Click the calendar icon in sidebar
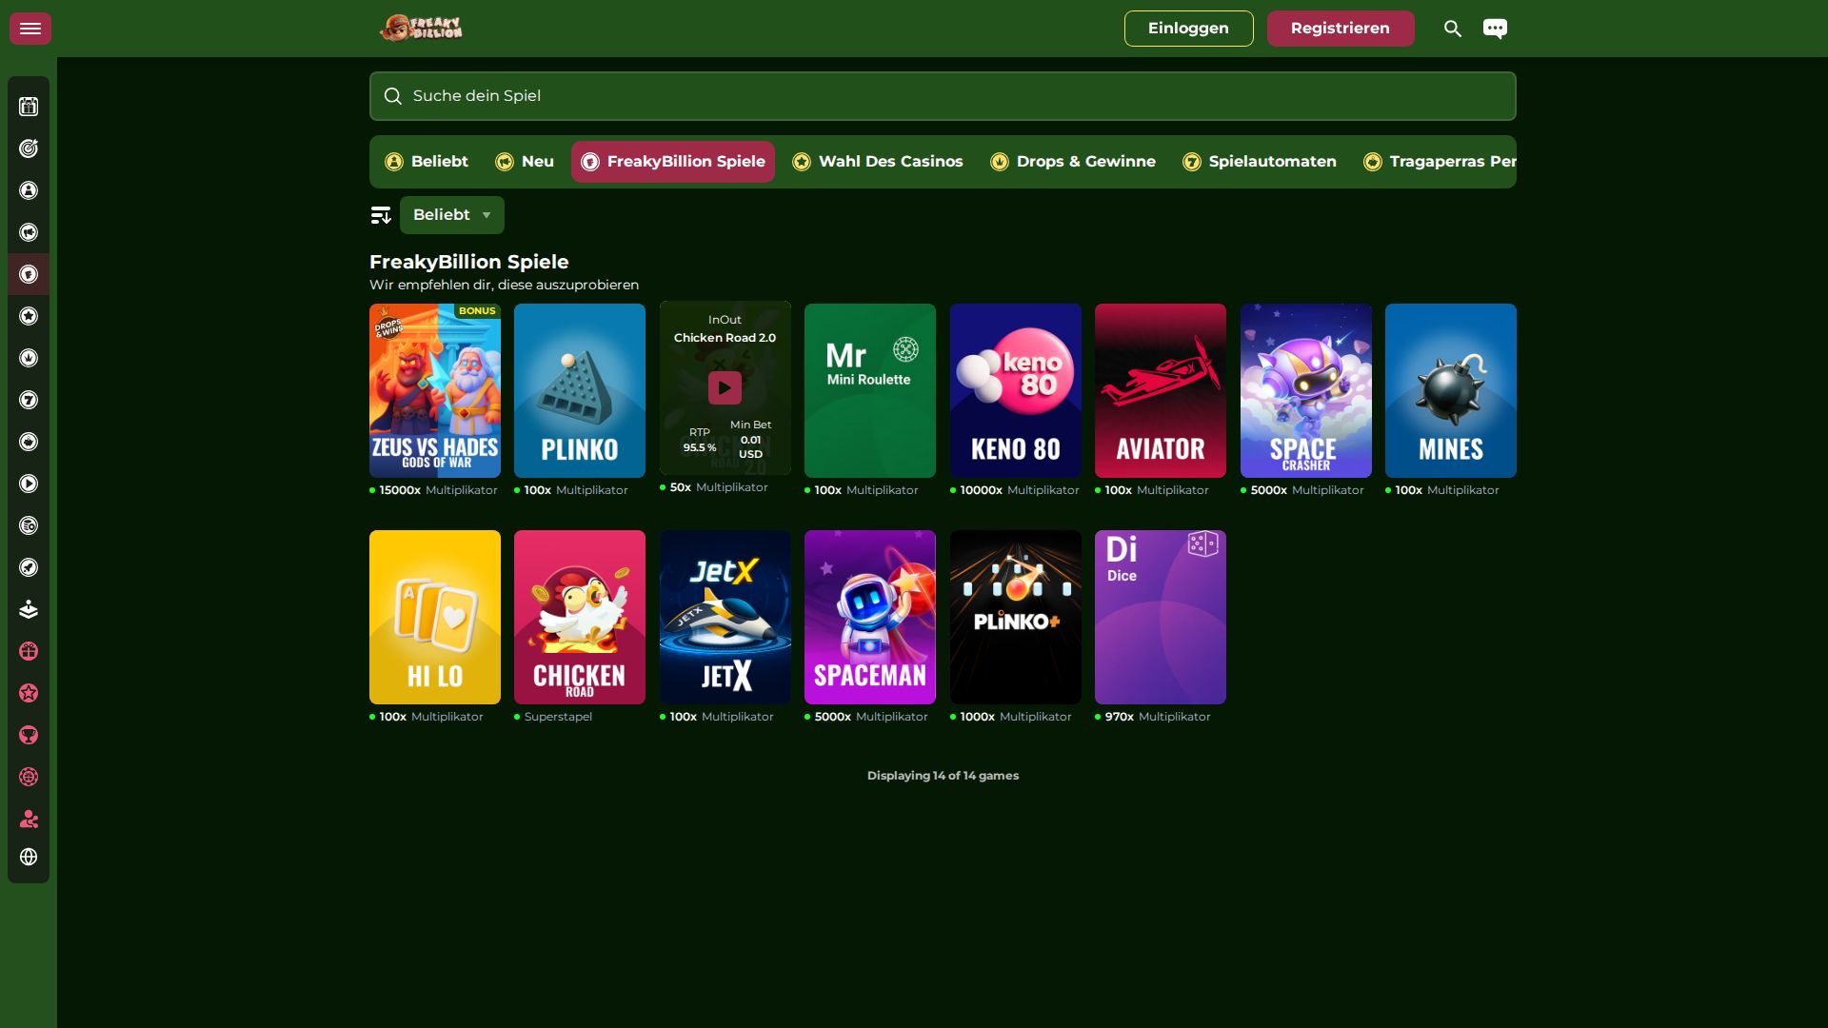The image size is (1828, 1028). tap(29, 107)
